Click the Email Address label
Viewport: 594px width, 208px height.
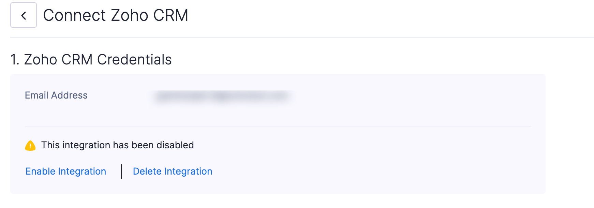pos(57,95)
